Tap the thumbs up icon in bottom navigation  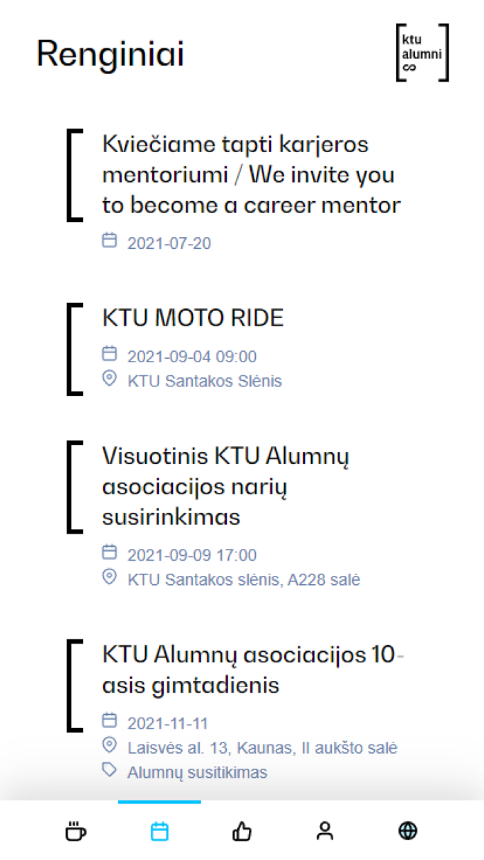click(241, 831)
